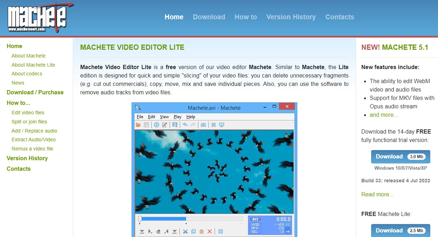
Task: Click the 'Windows 10/8/7/Vista/XP' text
Action: click(401, 168)
